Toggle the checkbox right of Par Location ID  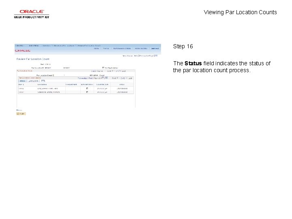(103, 68)
